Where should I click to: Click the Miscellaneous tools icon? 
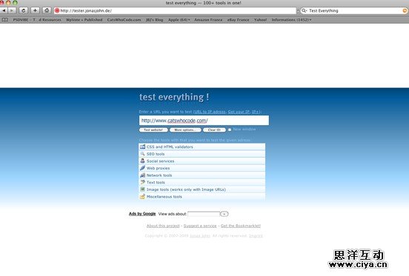coord(142,196)
